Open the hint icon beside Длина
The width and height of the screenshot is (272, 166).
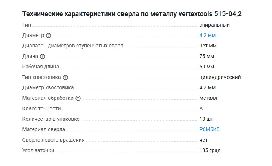tap(43, 56)
